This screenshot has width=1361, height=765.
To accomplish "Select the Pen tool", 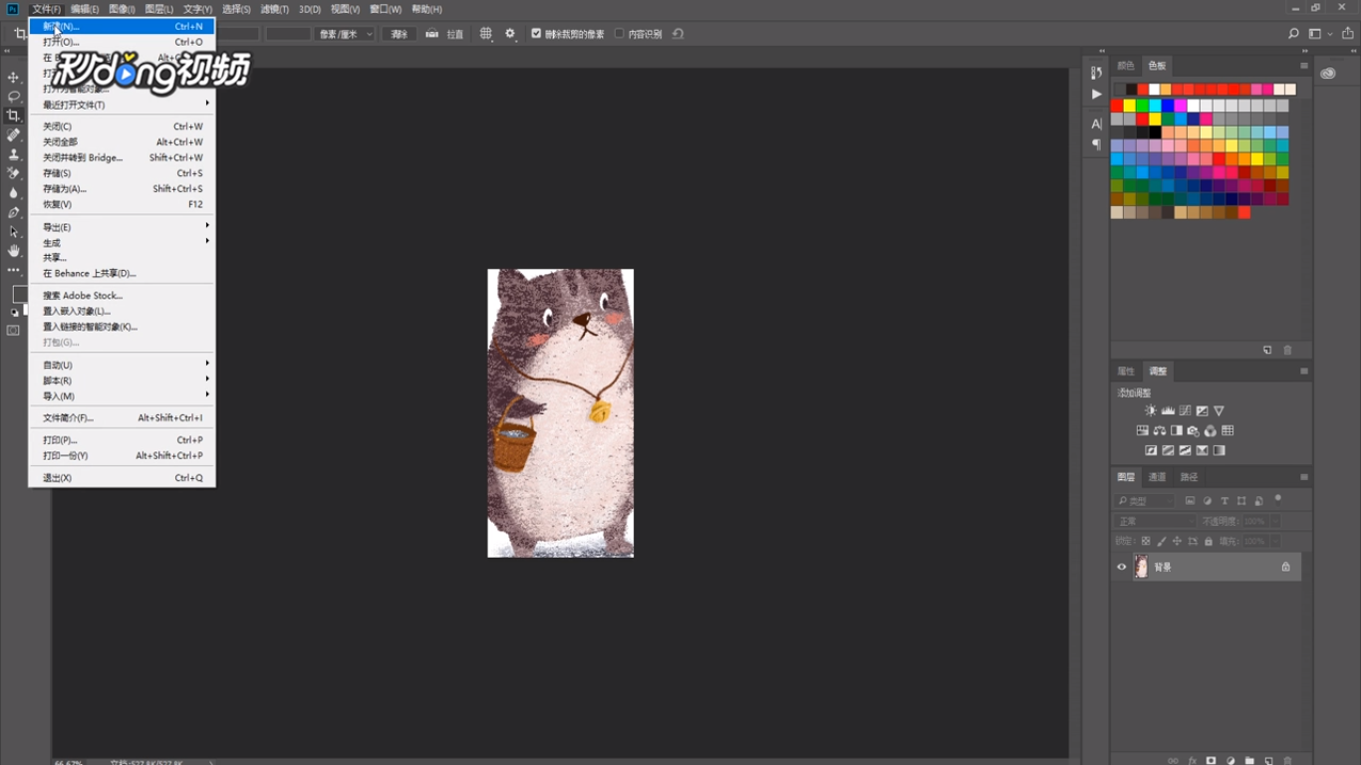I will (x=14, y=212).
